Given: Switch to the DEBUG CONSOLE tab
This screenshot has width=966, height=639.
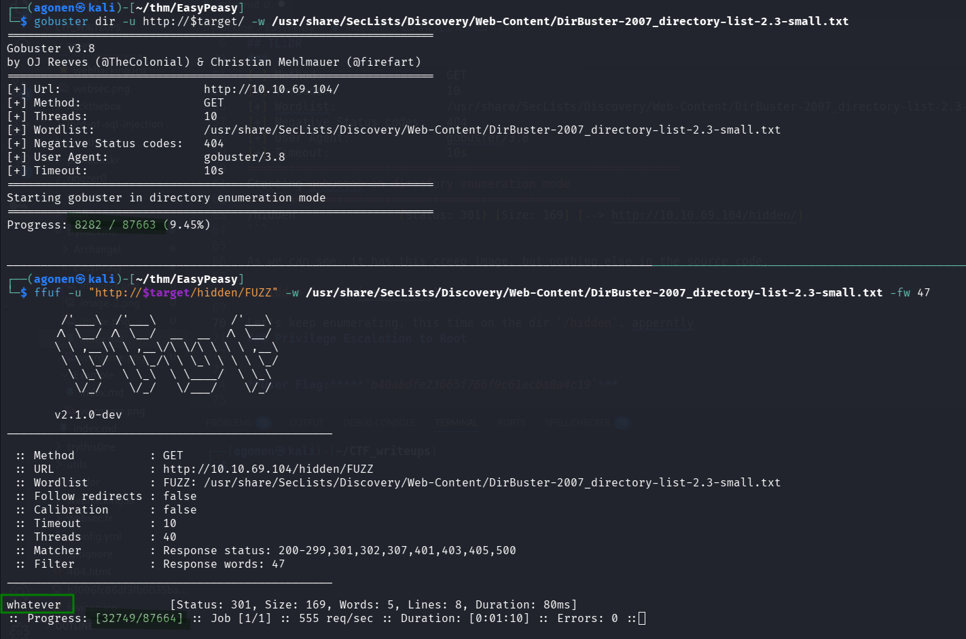Looking at the screenshot, I should [x=379, y=421].
